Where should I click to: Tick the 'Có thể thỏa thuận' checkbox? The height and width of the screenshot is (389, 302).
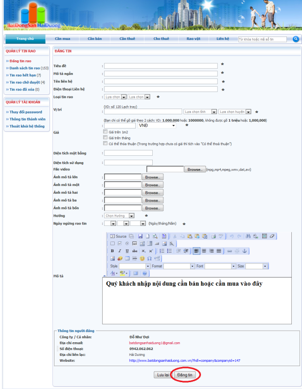coord(106,143)
